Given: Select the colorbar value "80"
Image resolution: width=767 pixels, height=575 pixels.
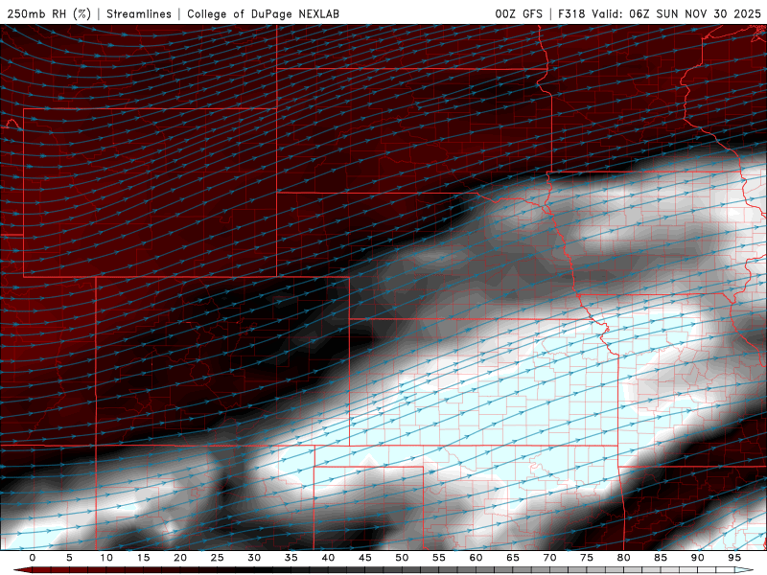Looking at the screenshot, I should point(623,558).
